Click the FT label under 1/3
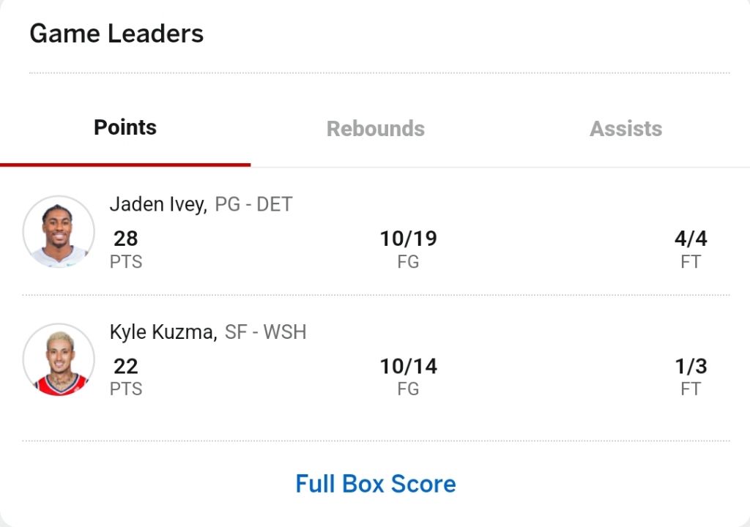 click(x=691, y=389)
